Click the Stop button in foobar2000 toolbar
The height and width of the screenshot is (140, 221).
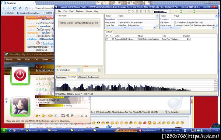[x=129, y=11]
